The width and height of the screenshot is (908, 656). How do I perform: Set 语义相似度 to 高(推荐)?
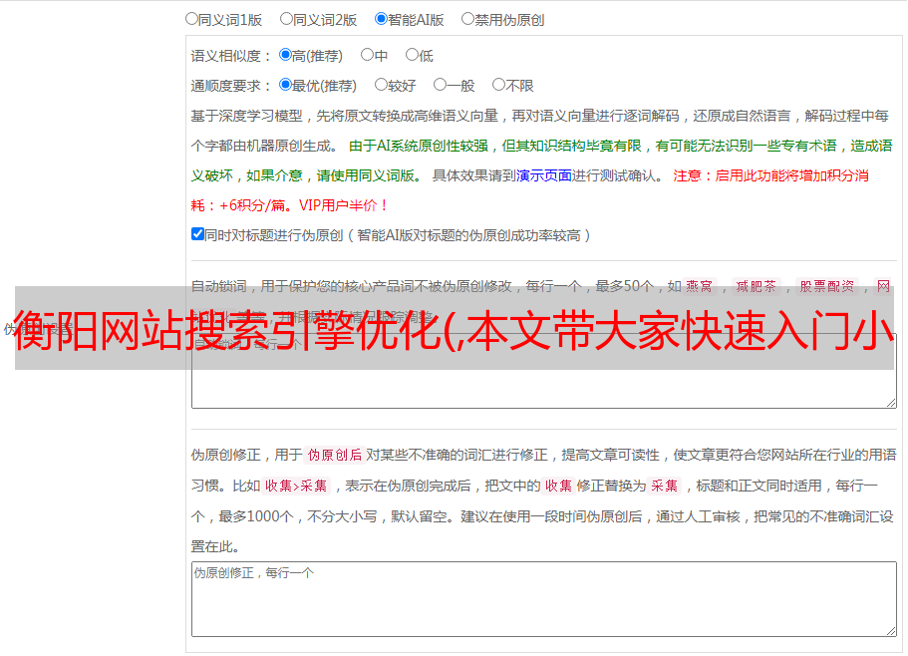[x=285, y=55]
